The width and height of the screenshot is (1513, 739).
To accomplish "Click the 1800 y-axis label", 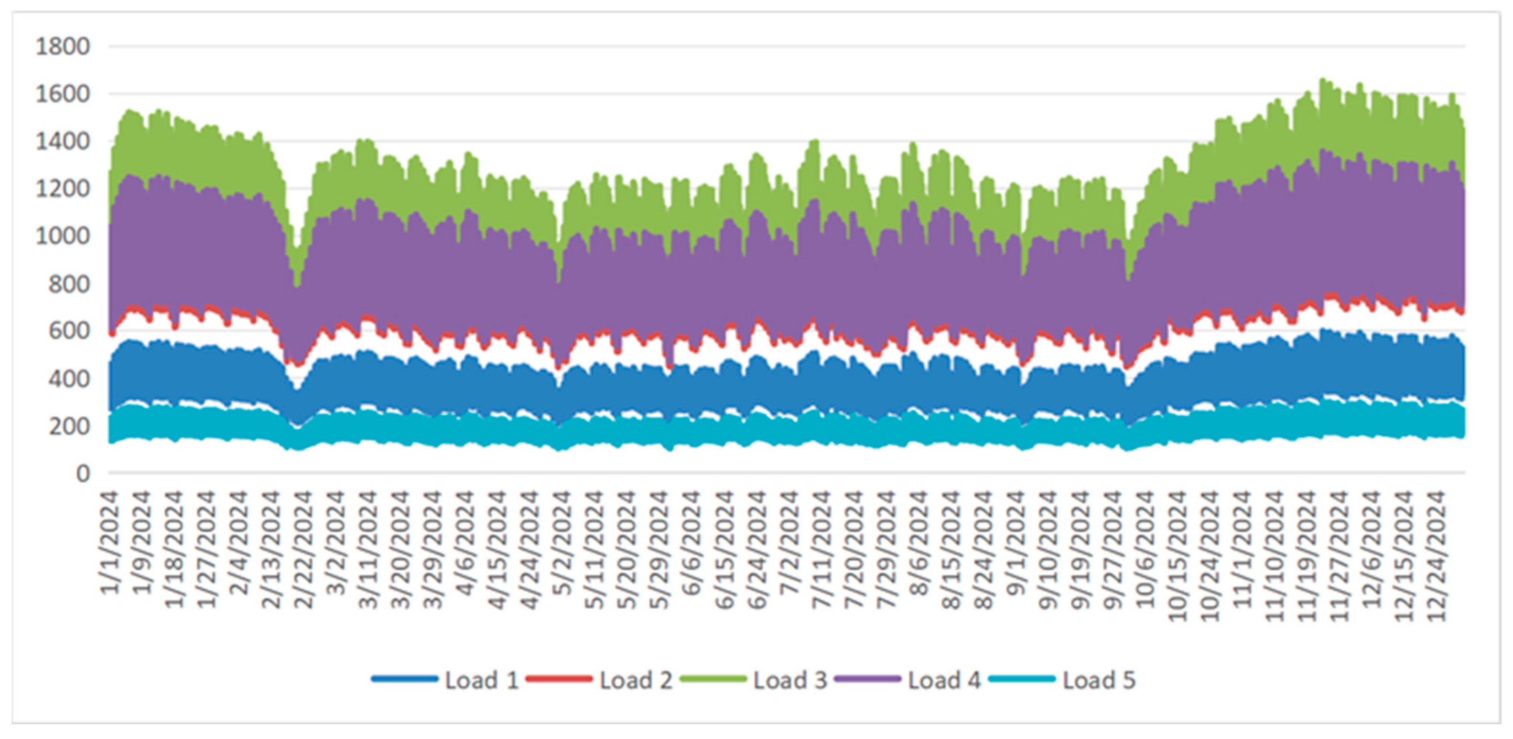I will coord(63,46).
